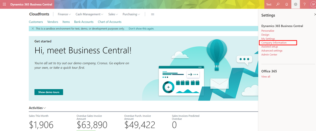Open the help question mark icon

pos(305,4)
